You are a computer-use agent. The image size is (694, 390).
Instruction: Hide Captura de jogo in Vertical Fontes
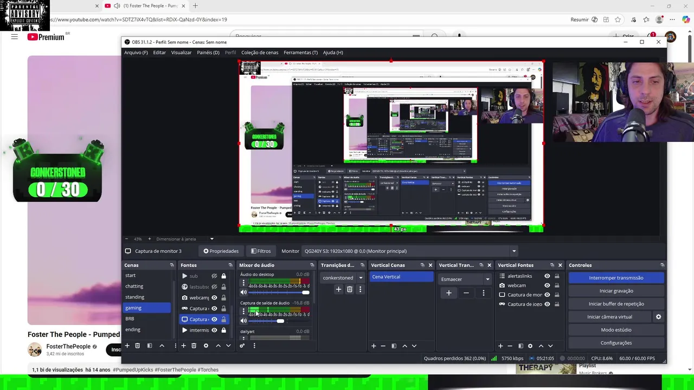pos(547,304)
